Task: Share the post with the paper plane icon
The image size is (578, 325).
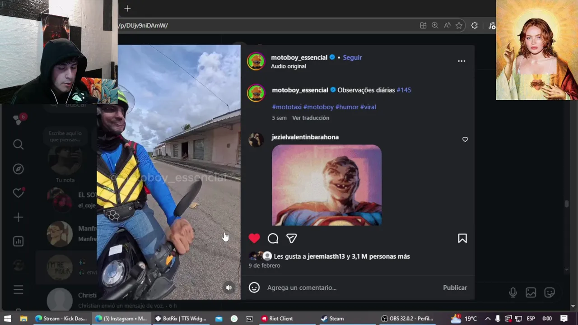Action: point(292,238)
